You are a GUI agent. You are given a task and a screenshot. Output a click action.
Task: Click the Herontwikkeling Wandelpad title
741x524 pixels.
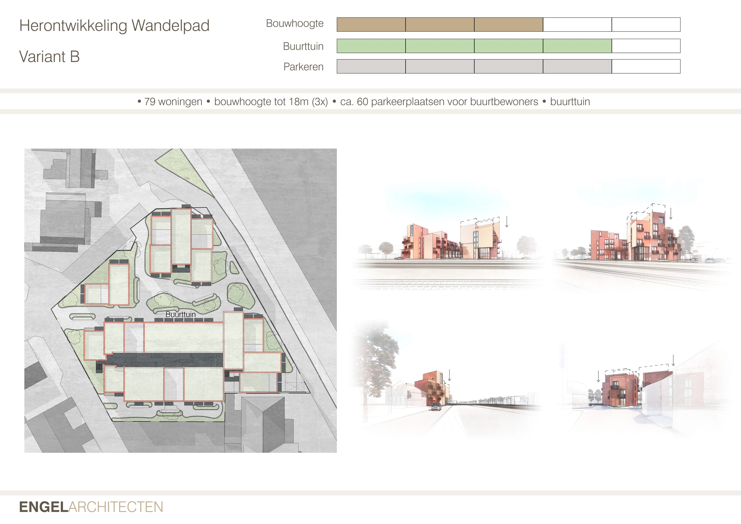click(x=114, y=26)
